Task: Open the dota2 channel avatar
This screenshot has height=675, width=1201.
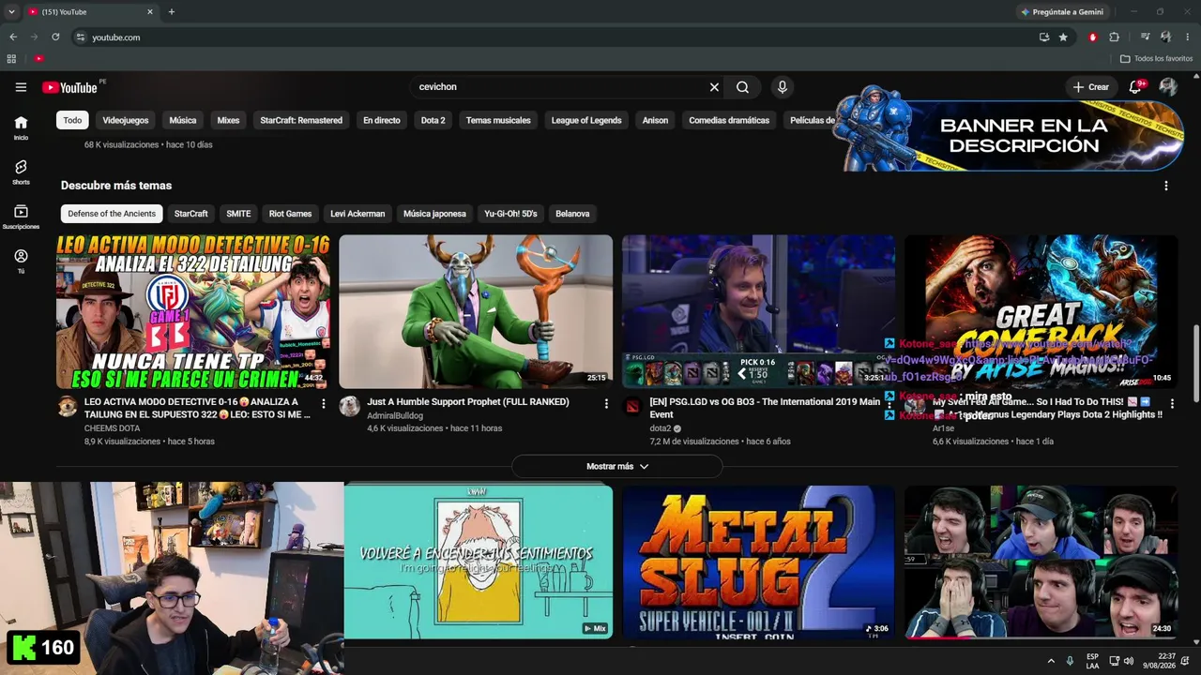Action: [632, 406]
